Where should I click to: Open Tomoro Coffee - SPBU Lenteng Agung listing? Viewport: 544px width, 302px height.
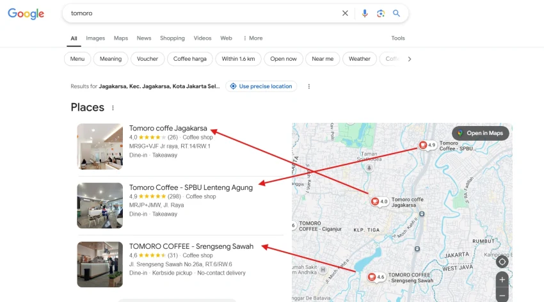click(191, 187)
